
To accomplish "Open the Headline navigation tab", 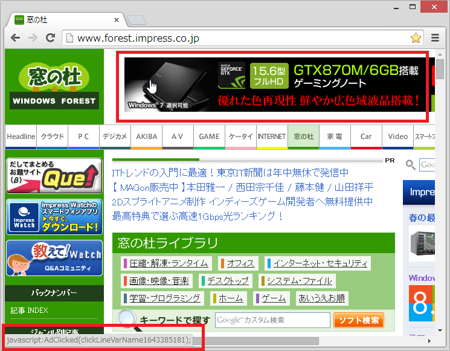I will [21, 137].
